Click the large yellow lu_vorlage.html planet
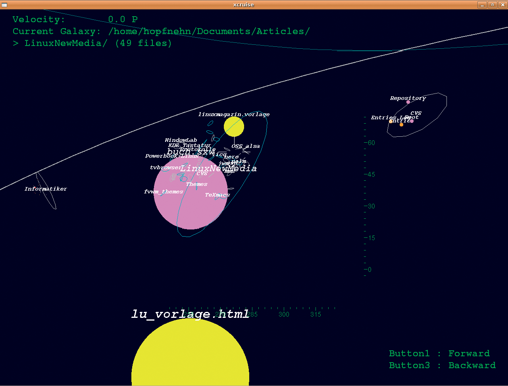 [x=190, y=353]
